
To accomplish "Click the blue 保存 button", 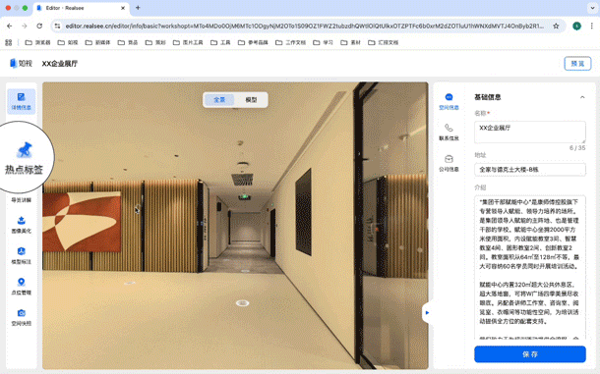I will (530, 354).
